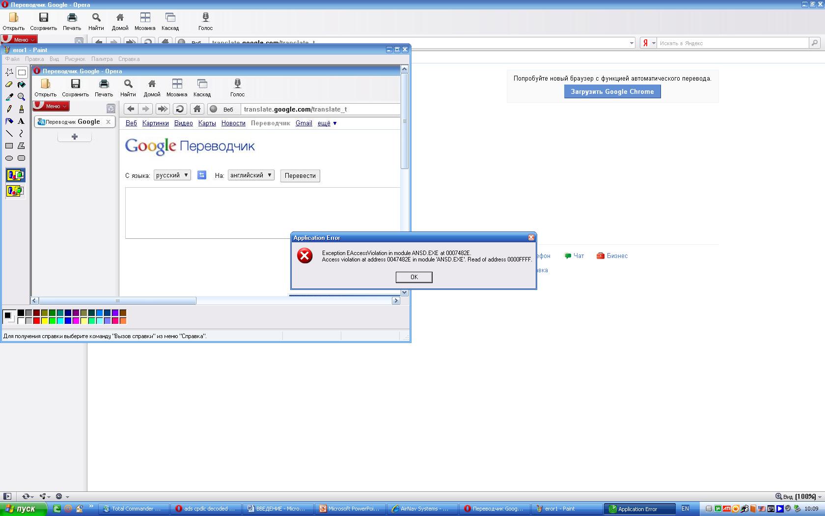Screen dimensions: 825x516
Task: Close the Application Error dialog with X
Action: (531, 237)
